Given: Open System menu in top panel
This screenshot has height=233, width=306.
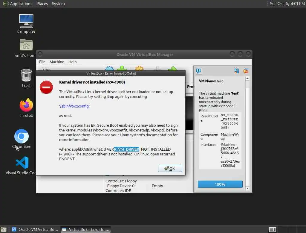Looking at the screenshot, I should click(x=58, y=4).
